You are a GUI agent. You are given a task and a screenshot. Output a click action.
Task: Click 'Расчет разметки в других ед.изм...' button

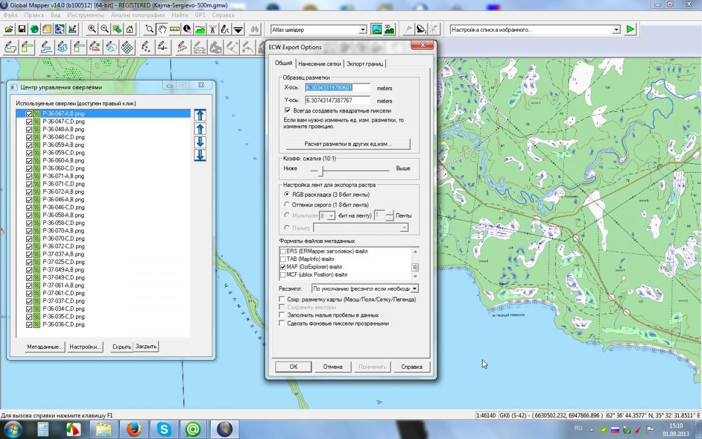click(348, 143)
